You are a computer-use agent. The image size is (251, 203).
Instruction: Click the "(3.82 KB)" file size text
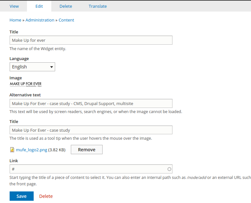57,150
